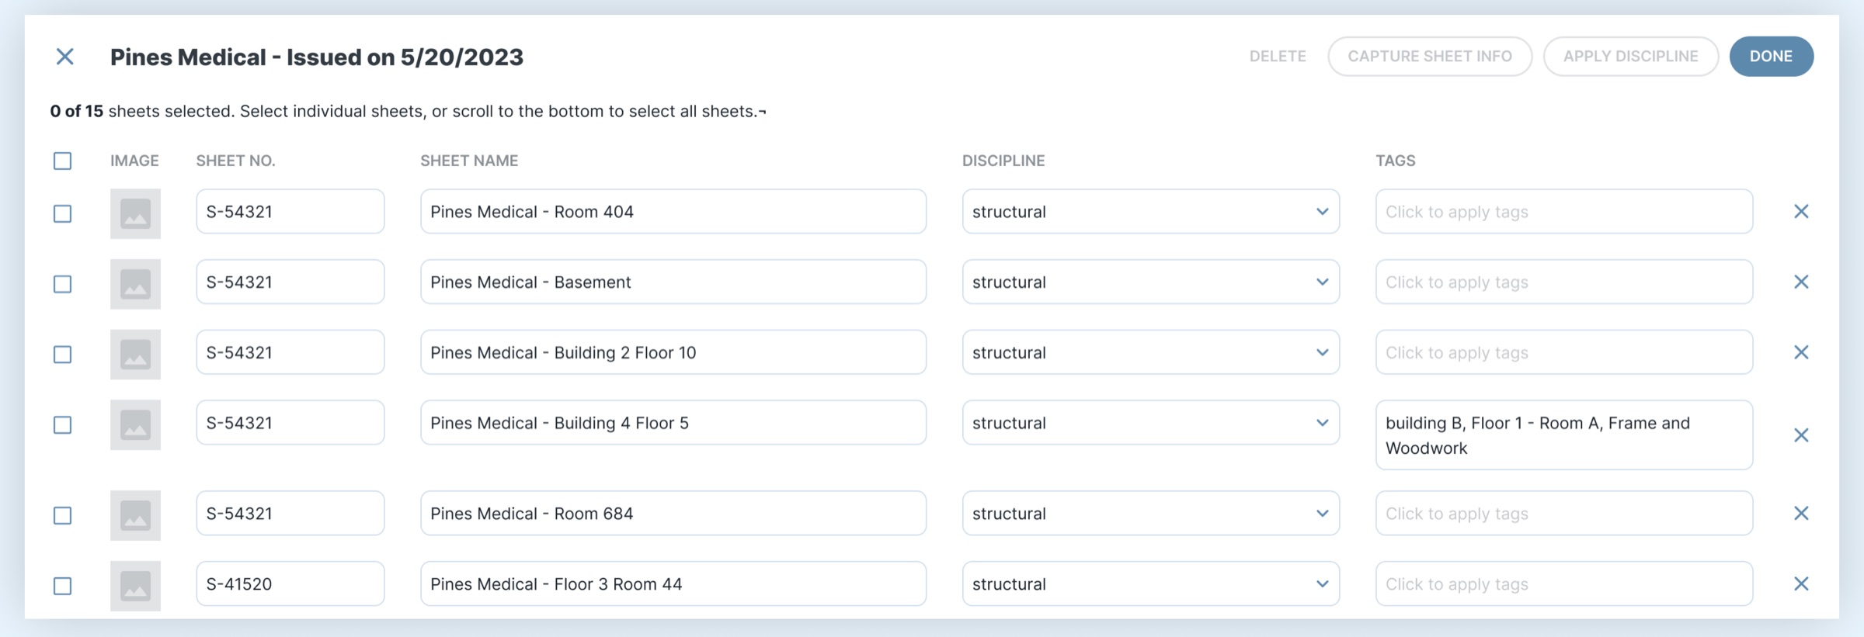Remove the Room 404 sheet row
The height and width of the screenshot is (637, 1864).
pyautogui.click(x=1801, y=212)
